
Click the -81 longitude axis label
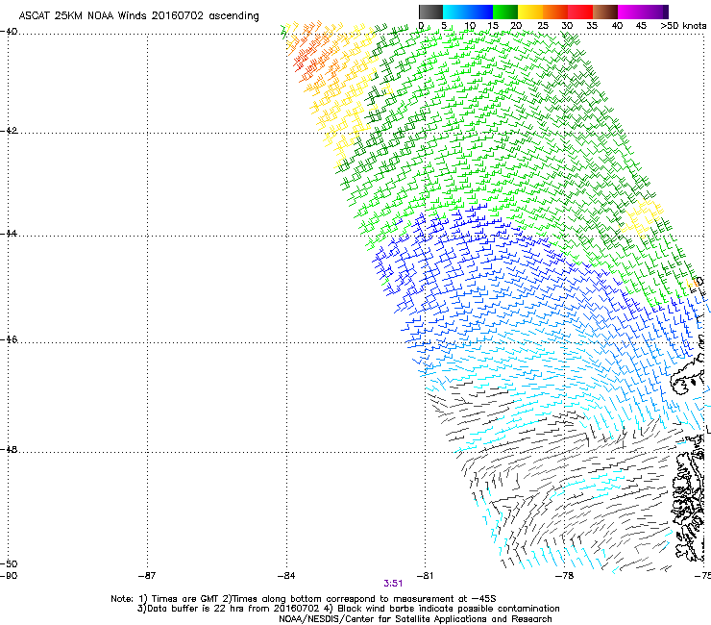point(425,576)
